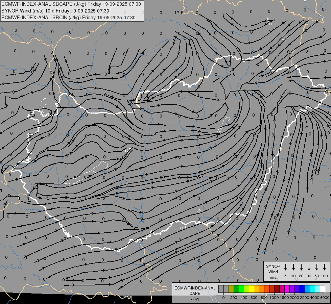Click the 200 tick label on CAPE scale
The width and height of the screenshot is (331, 304).
234,298
